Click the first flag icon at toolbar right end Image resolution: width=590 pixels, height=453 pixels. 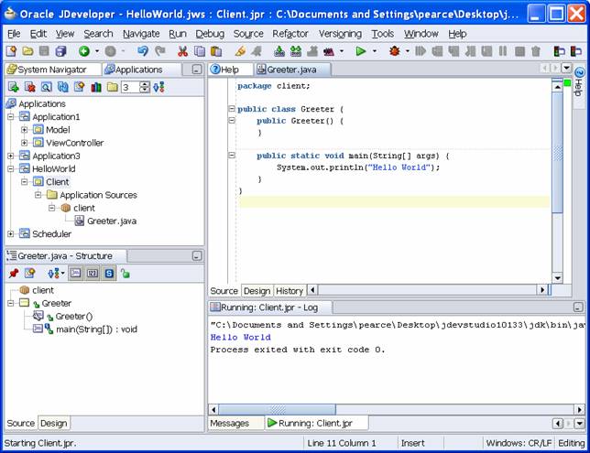point(560,50)
